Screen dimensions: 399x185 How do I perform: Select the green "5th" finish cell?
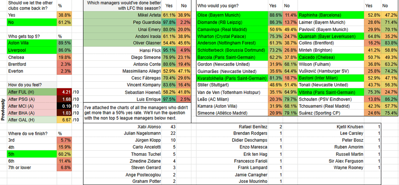31,154
